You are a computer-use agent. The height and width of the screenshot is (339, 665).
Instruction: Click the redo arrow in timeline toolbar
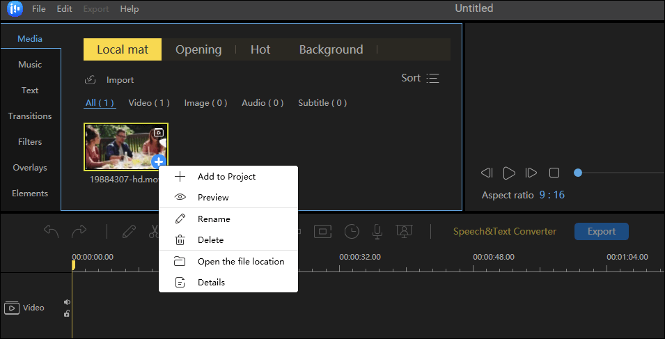[79, 231]
